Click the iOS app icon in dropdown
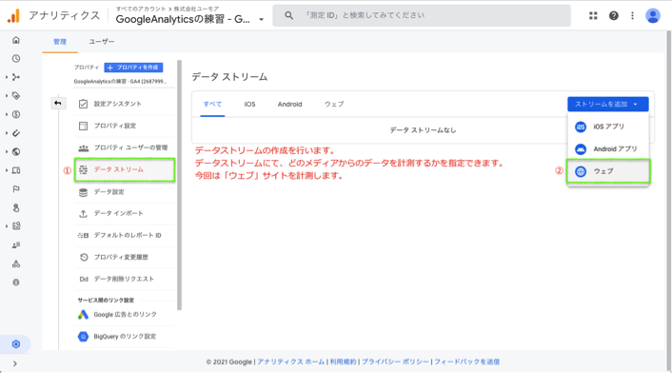The width and height of the screenshot is (672, 373). click(x=581, y=127)
